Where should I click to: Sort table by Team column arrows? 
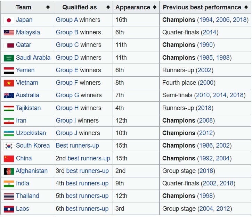[x=48, y=7]
